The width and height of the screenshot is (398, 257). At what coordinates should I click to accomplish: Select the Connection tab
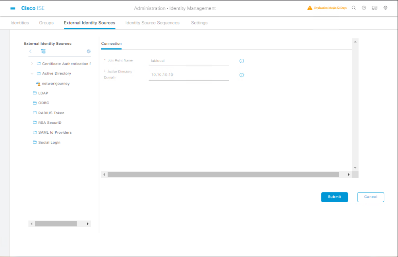[112, 44]
